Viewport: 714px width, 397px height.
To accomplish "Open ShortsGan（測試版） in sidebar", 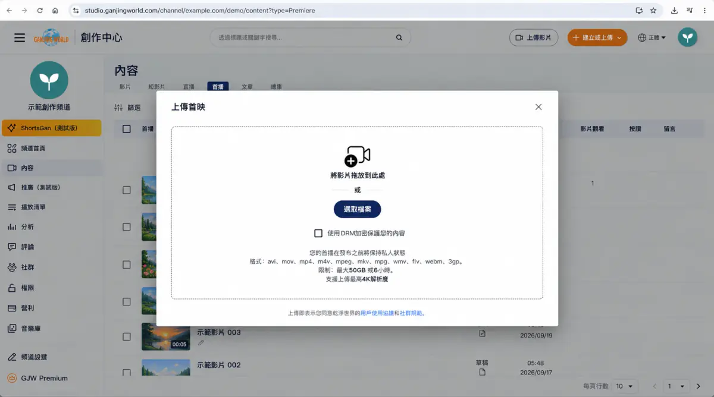I will [x=51, y=128].
